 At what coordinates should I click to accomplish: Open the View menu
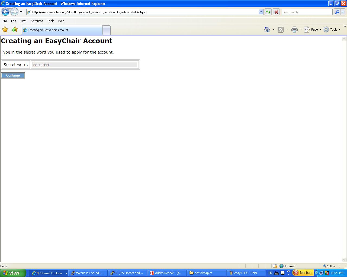click(x=23, y=21)
